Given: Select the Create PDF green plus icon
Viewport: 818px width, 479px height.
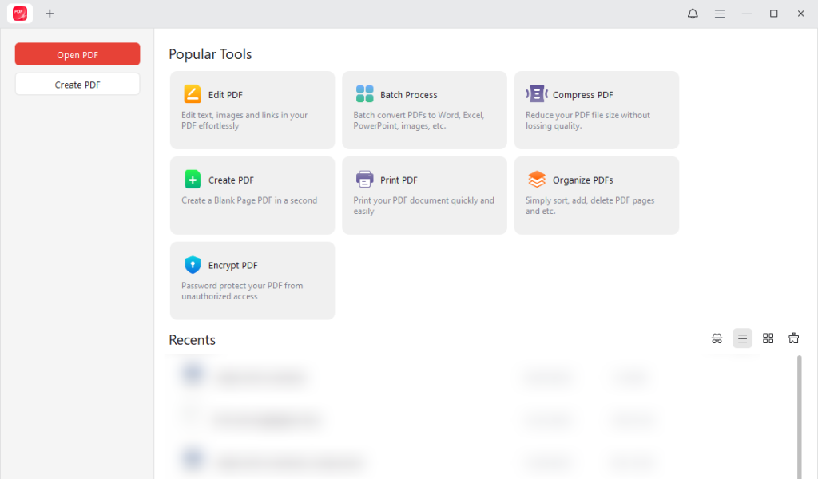Looking at the screenshot, I should [x=192, y=179].
